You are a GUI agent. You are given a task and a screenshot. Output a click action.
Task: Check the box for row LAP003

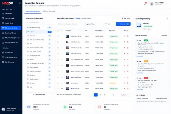point(58,48)
